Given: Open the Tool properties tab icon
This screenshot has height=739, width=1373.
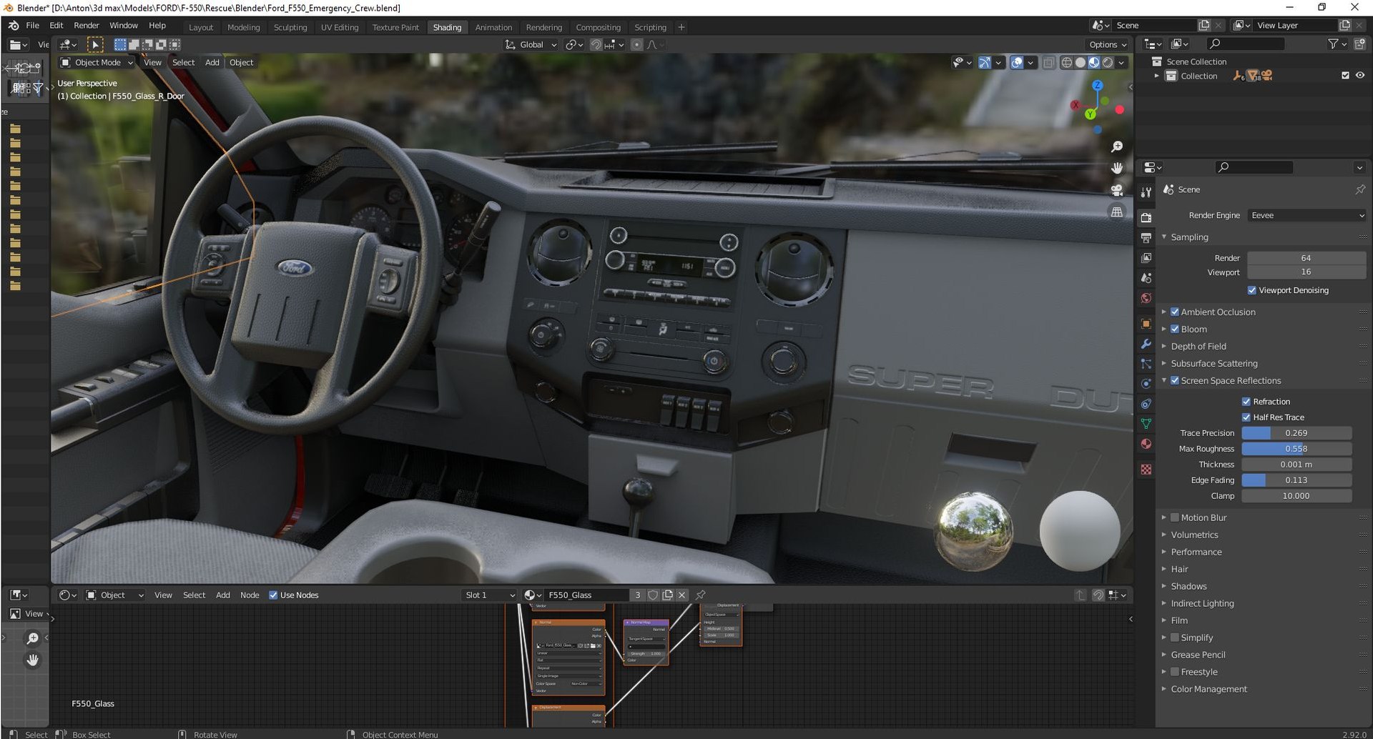Looking at the screenshot, I should point(1146,192).
